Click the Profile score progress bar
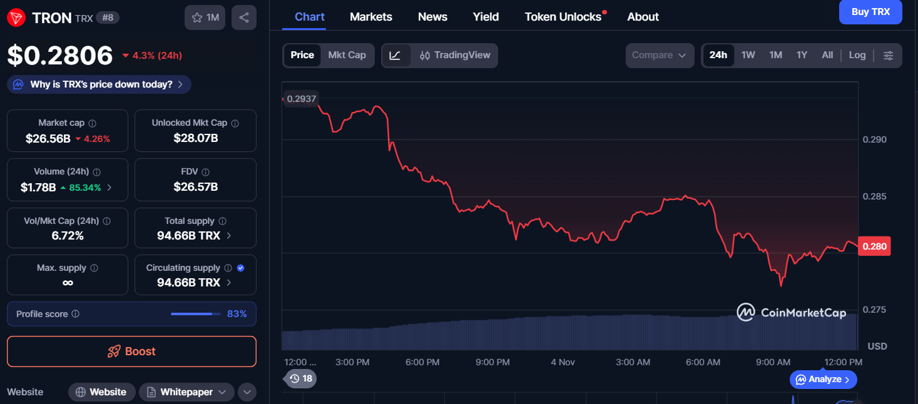Screen dimensions: 918x404 [195, 314]
